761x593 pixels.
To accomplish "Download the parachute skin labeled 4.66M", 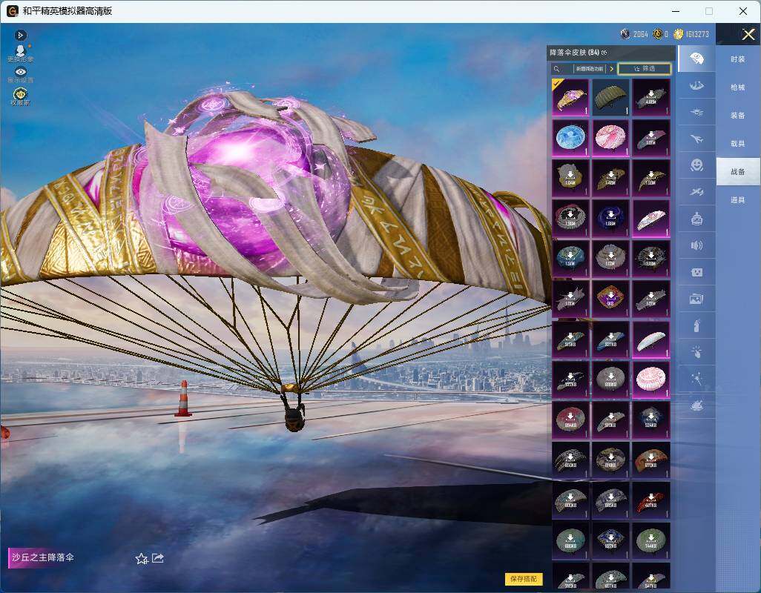I will (x=650, y=97).
